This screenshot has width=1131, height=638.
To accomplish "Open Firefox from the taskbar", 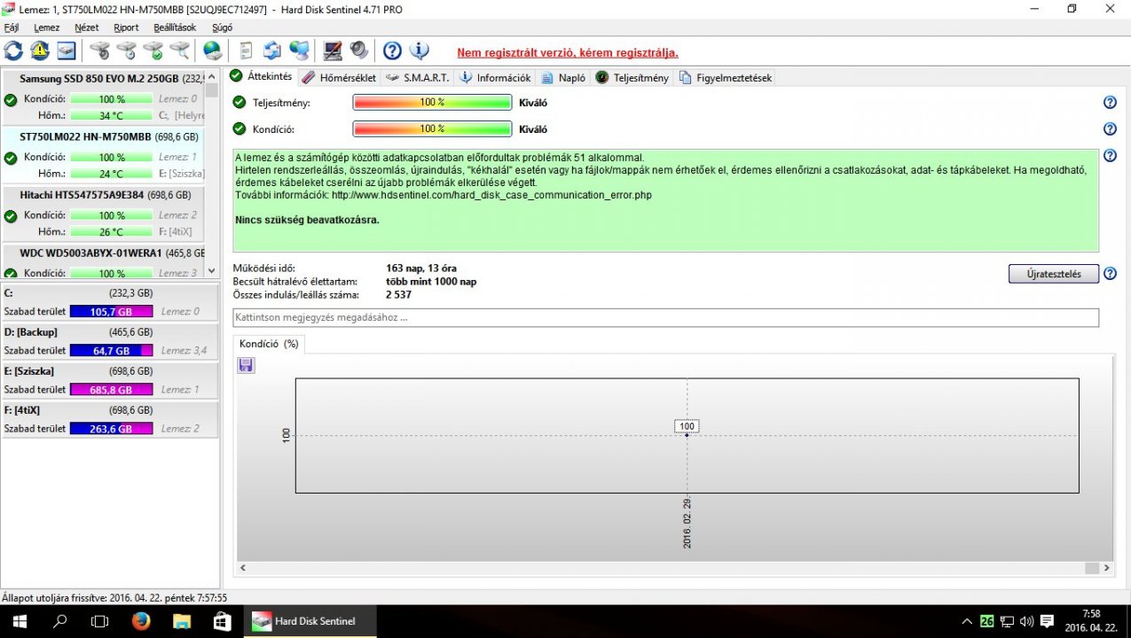I will click(140, 621).
